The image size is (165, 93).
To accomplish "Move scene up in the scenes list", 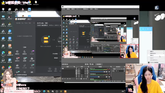I will pyautogui.click(x=68, y=79).
